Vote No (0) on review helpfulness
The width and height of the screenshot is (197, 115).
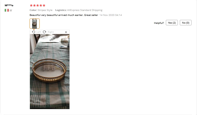pyautogui.click(x=186, y=23)
